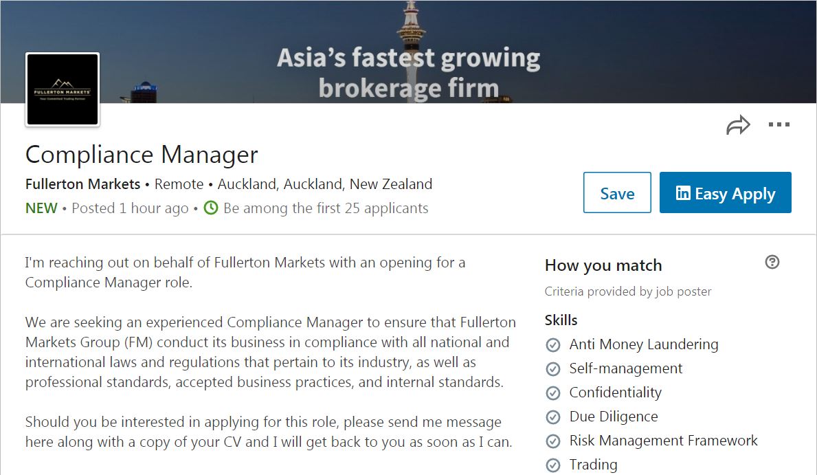Click the Confidentiality check icon
The image size is (817, 475).
(552, 393)
